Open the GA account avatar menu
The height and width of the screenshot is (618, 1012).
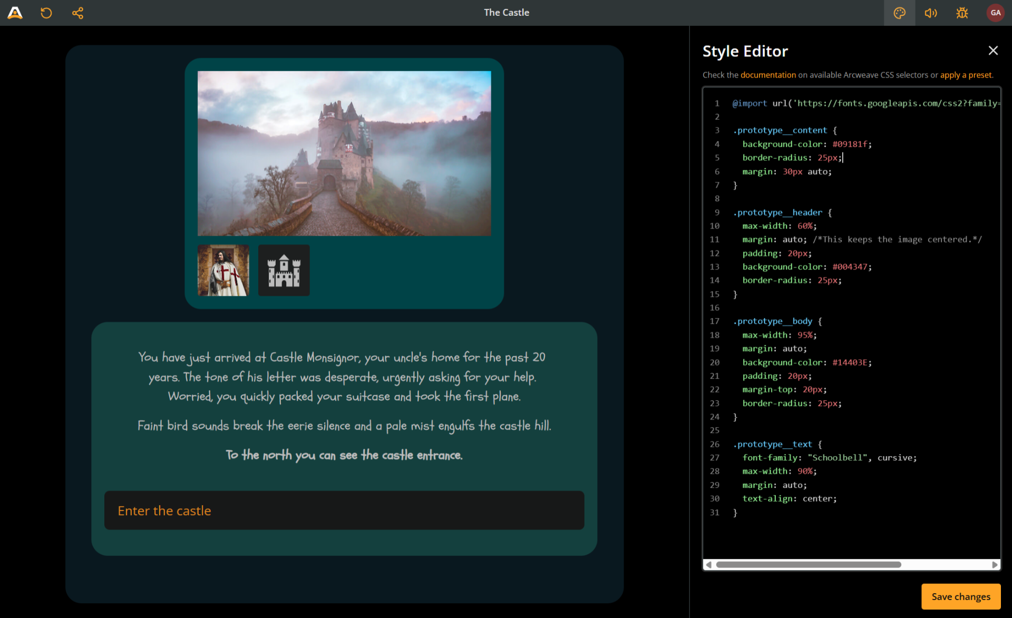coord(995,13)
